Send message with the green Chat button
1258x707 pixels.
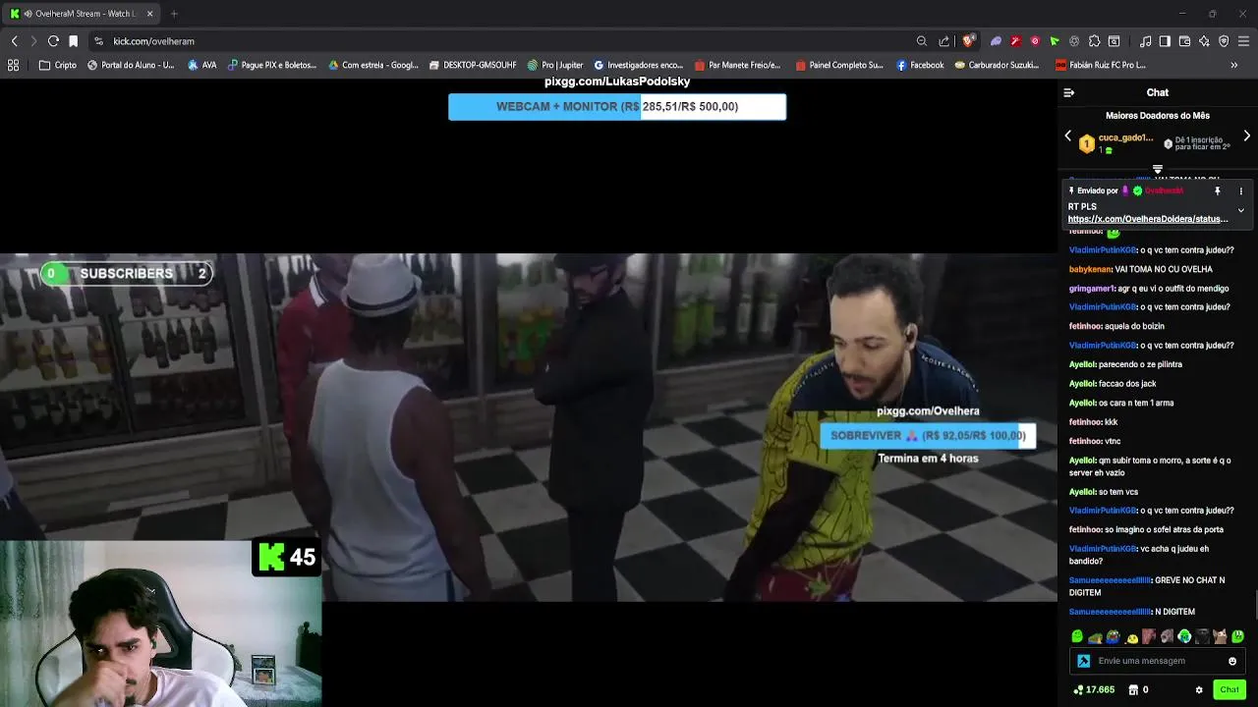[x=1229, y=689]
